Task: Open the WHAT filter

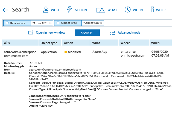Action: 107,10
